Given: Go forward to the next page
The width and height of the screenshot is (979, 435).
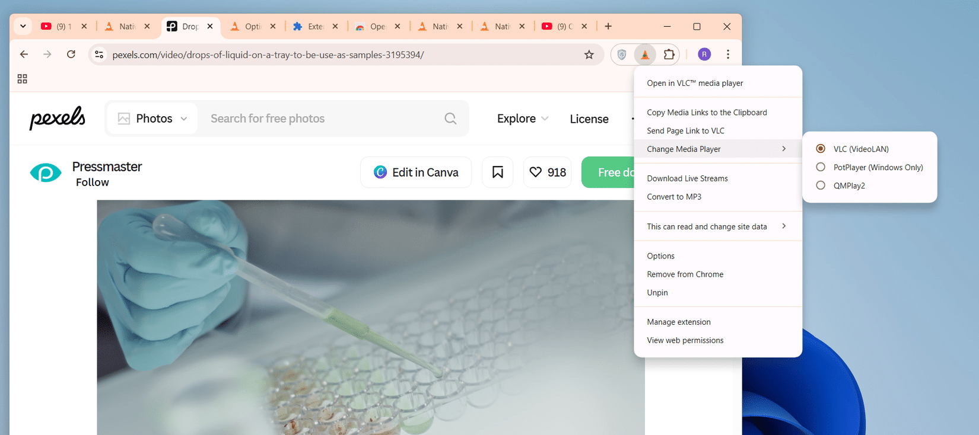Looking at the screenshot, I should [x=47, y=55].
